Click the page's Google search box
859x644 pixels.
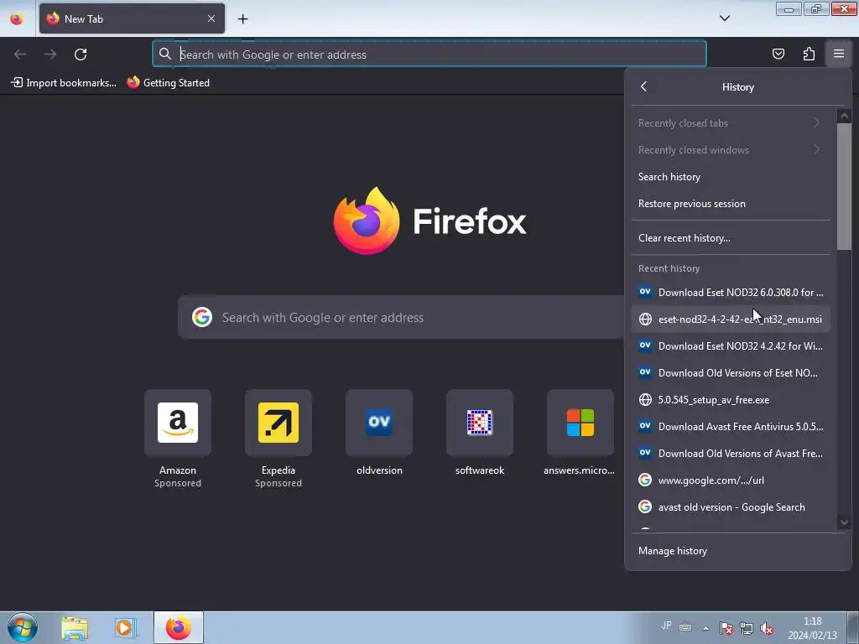[401, 317]
